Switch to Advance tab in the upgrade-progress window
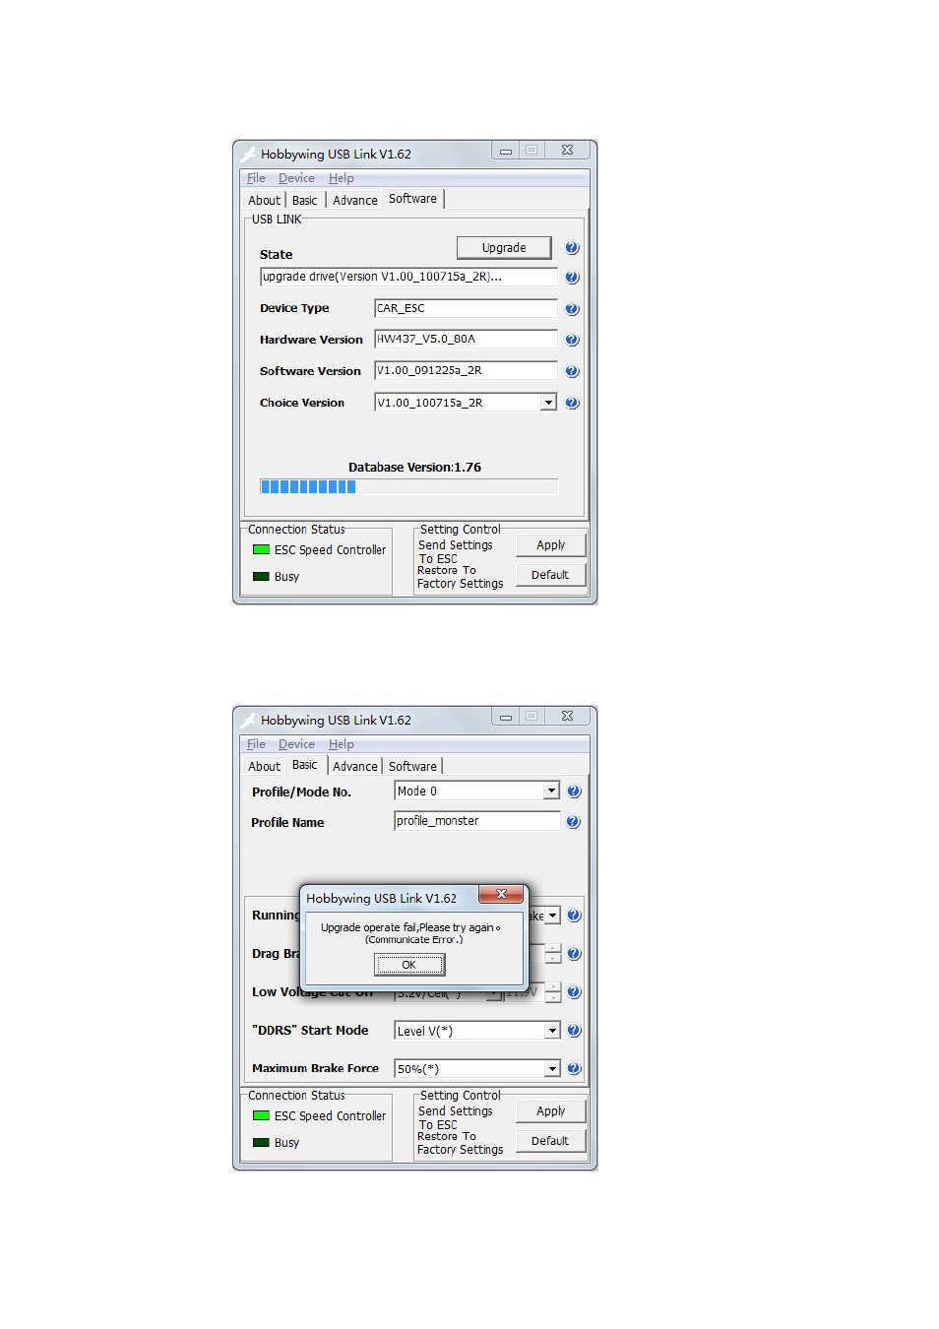Image resolution: width=939 pixels, height=1329 pixels. 354,200
